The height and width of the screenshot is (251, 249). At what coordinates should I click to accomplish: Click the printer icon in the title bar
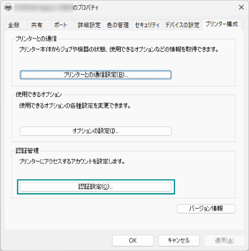tap(8, 8)
